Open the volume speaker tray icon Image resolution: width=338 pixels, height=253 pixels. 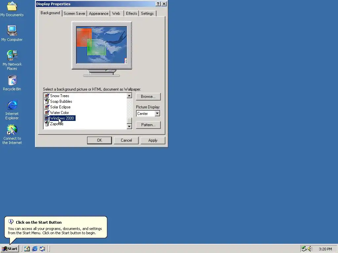pos(310,249)
